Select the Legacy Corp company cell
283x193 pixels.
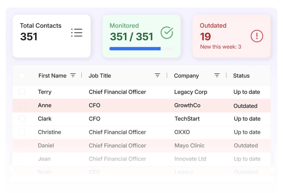pos(190,92)
